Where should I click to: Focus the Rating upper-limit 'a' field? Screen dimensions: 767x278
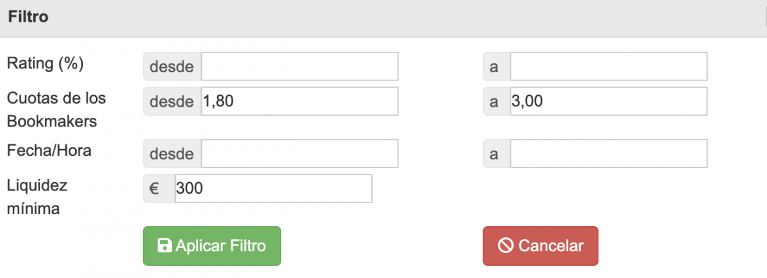tap(609, 66)
